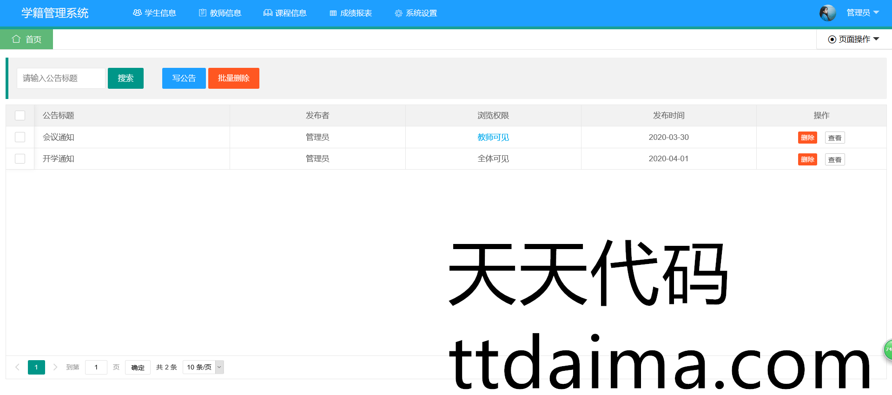
Task: Click the 写公告 button
Action: coord(184,78)
